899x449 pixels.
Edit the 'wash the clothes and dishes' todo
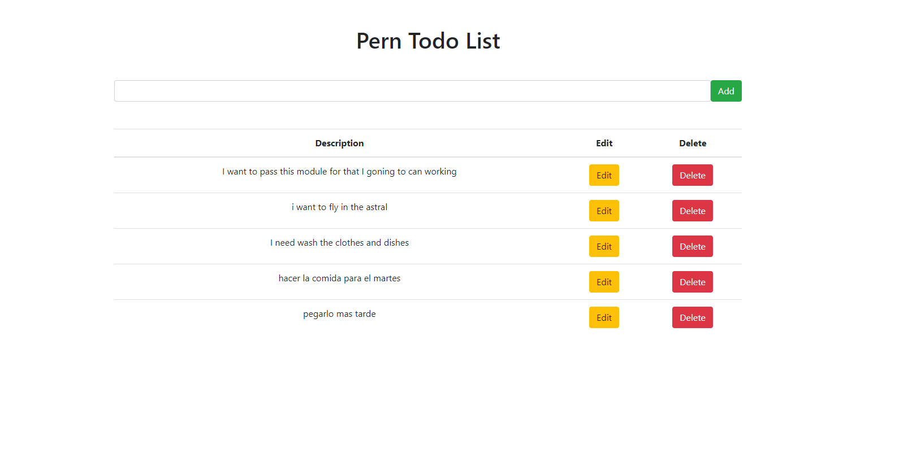tap(604, 246)
